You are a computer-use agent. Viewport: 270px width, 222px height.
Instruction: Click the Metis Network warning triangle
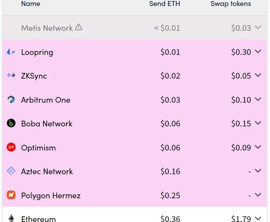tap(79, 27)
